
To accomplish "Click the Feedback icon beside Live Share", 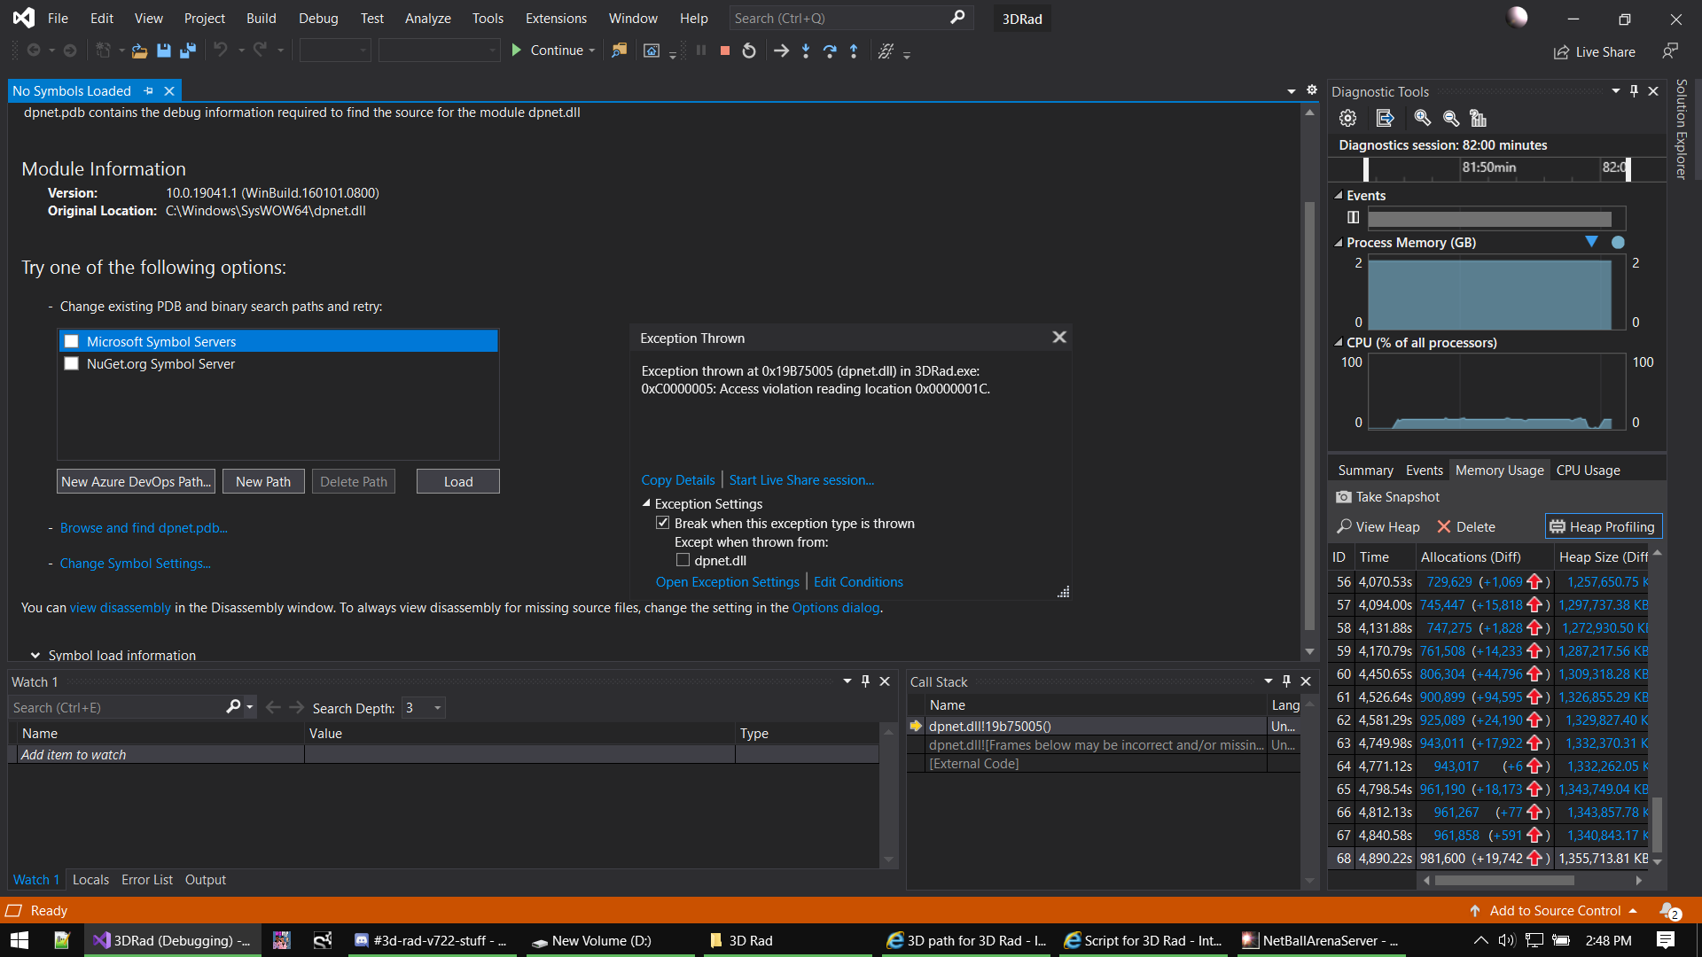I will pyautogui.click(x=1670, y=51).
